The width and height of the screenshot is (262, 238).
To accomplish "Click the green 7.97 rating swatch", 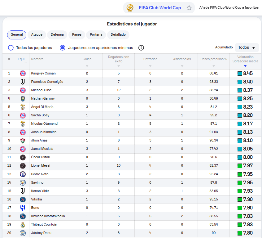I will point(240,166).
